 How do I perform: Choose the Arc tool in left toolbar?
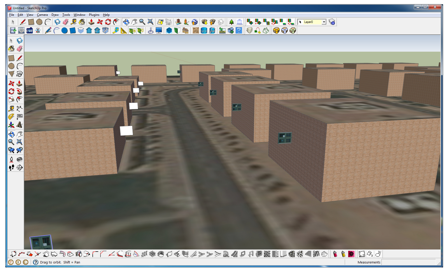(19, 66)
